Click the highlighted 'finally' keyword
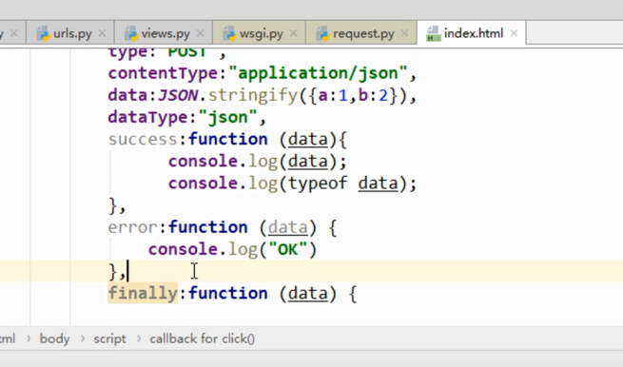This screenshot has height=367, width=623. pos(143,293)
